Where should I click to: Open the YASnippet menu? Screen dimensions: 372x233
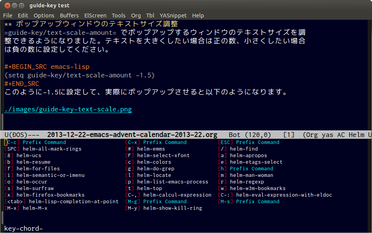(x=173, y=15)
